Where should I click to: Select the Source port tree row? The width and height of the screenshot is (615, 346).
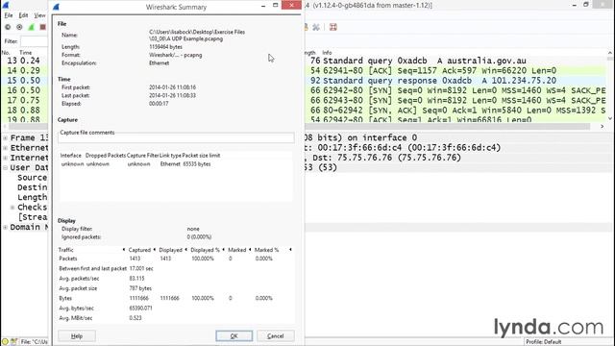click(x=32, y=177)
